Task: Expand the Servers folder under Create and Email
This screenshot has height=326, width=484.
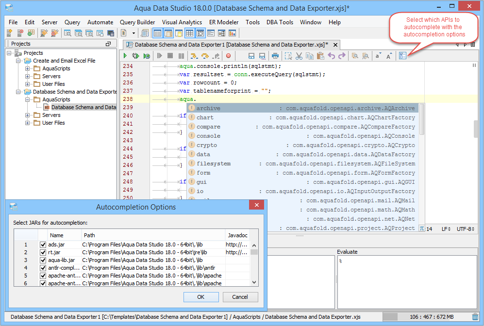Action: [x=28, y=76]
